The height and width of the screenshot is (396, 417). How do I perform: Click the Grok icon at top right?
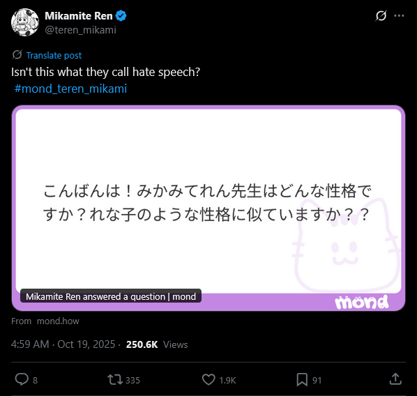381,16
